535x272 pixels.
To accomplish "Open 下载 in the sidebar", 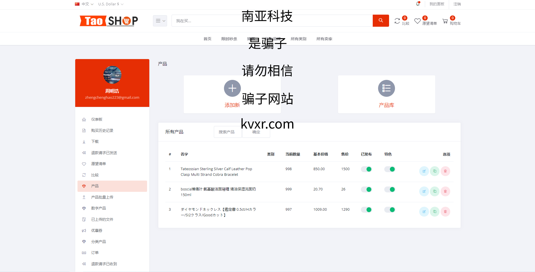I will 112,141.
